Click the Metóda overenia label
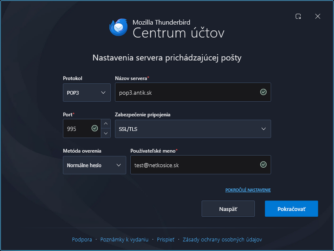The image size is (334, 251). [x=82, y=151]
